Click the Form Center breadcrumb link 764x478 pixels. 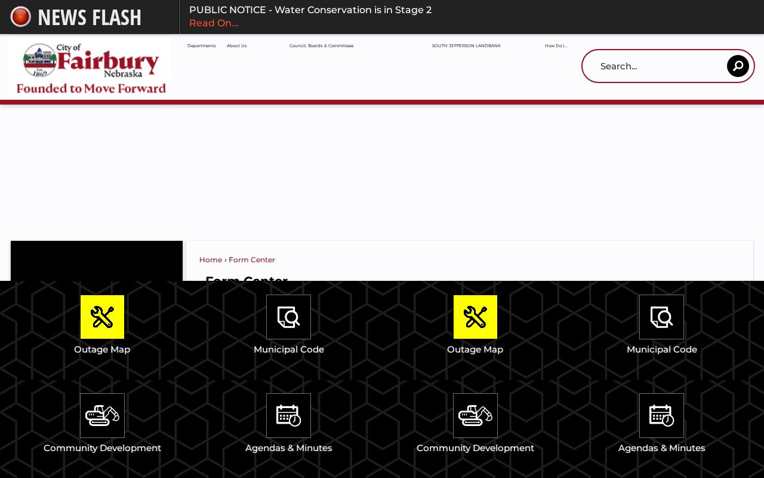(252, 260)
